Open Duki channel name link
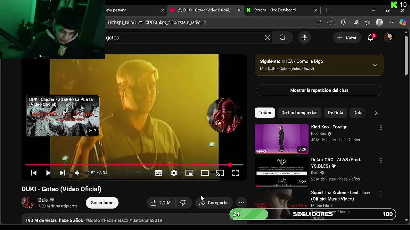 [x=43, y=200]
